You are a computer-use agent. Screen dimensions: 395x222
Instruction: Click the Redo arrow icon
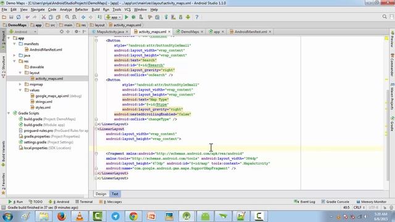pyautogui.click(x=35, y=17)
